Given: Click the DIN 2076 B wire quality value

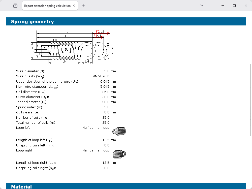Looking at the screenshot, I should pos(100,76).
